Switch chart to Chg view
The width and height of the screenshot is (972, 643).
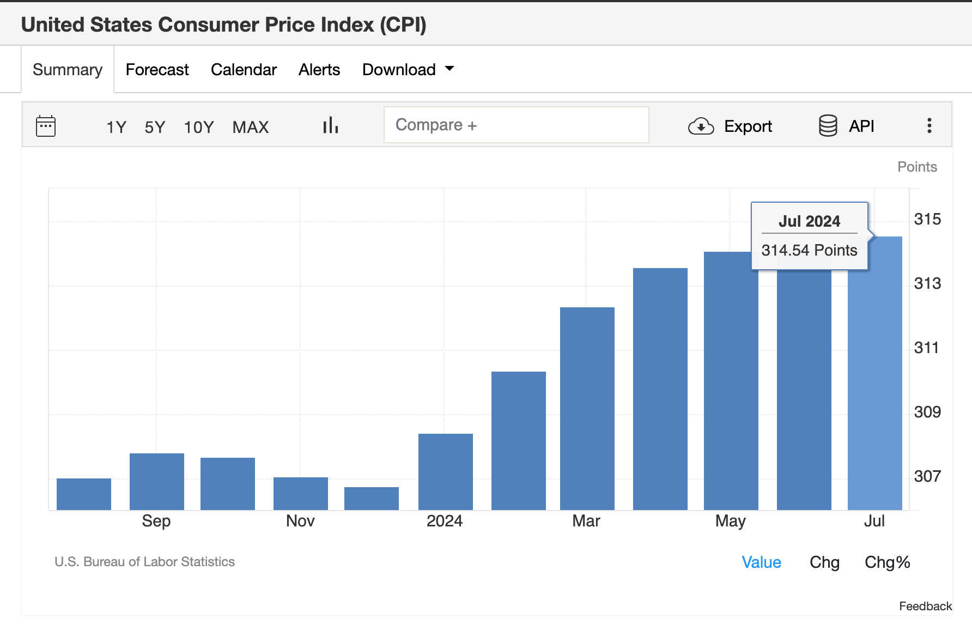pos(824,562)
